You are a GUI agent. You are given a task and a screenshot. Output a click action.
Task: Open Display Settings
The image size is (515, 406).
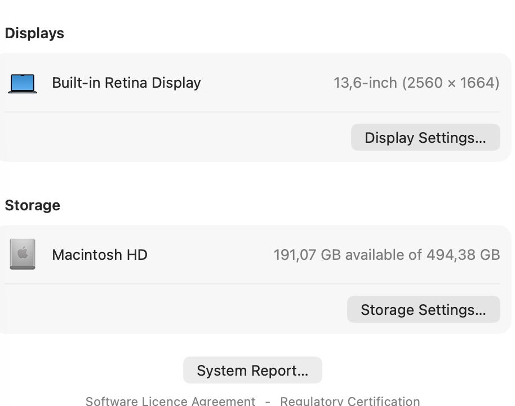click(x=425, y=138)
